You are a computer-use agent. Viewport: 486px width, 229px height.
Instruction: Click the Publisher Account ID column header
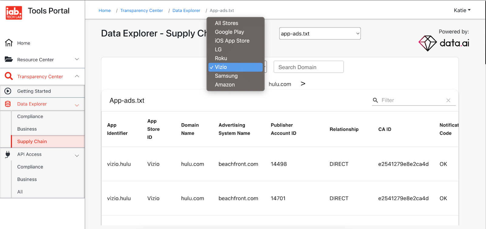[283, 129]
